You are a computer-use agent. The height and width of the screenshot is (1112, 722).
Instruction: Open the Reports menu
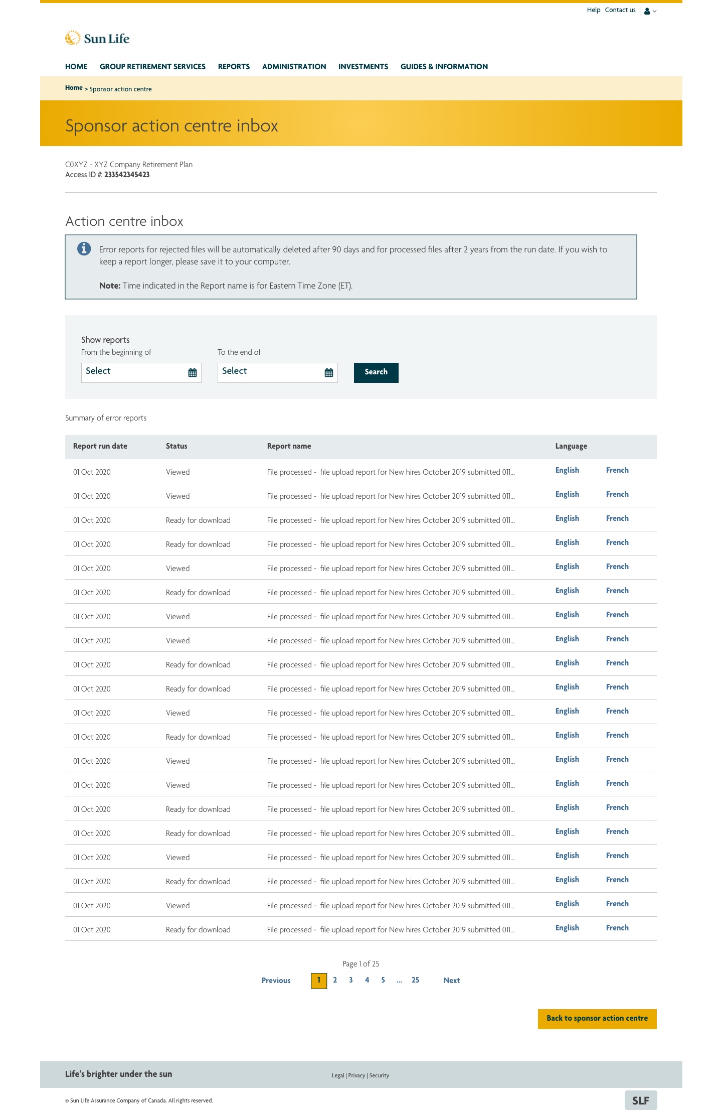click(234, 67)
